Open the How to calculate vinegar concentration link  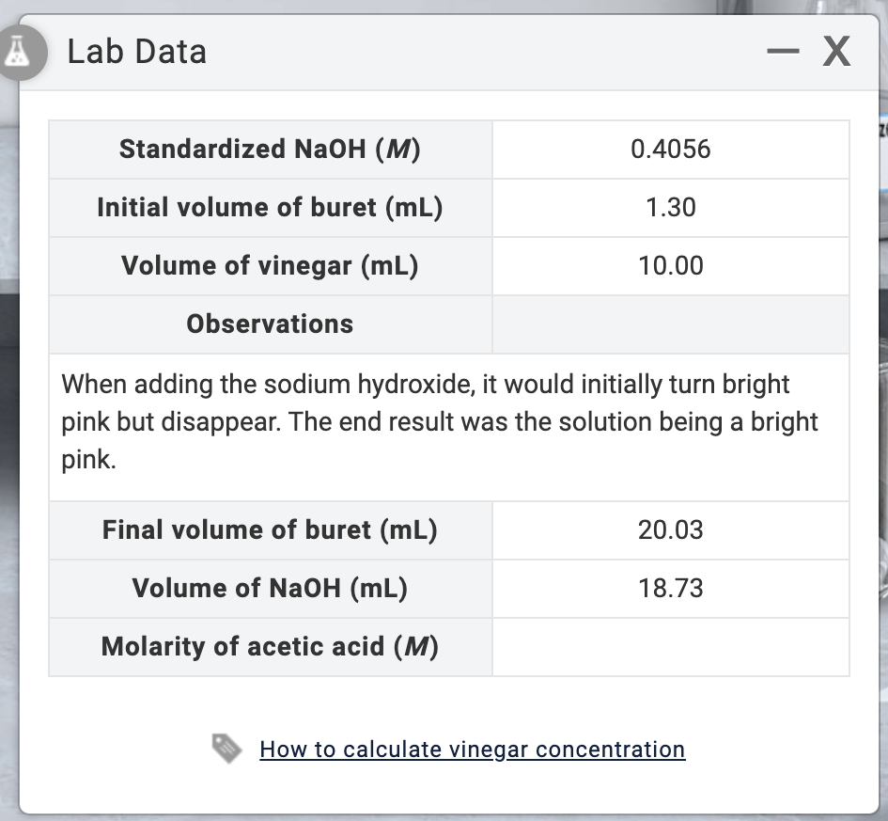pos(472,749)
